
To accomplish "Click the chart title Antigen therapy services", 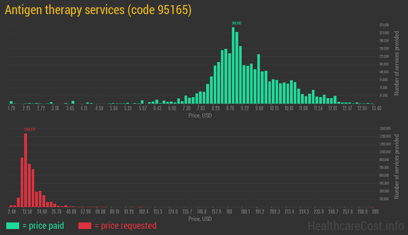I will pos(98,10).
